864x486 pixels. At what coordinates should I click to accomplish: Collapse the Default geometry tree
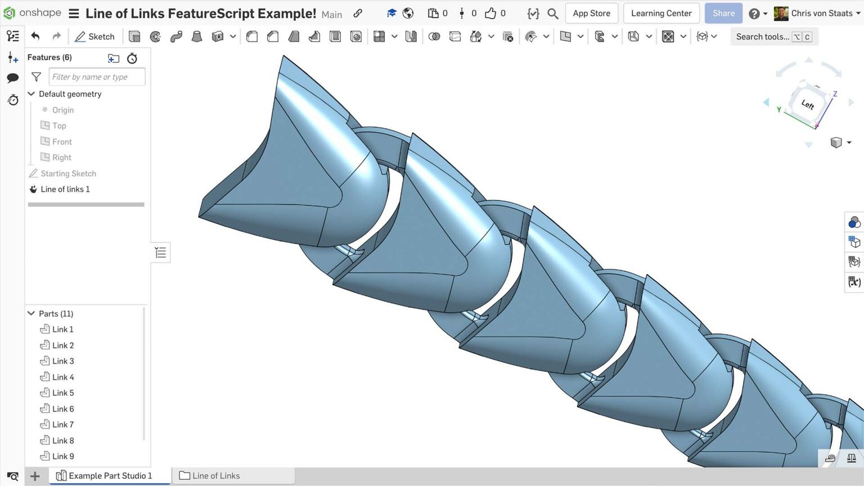31,94
